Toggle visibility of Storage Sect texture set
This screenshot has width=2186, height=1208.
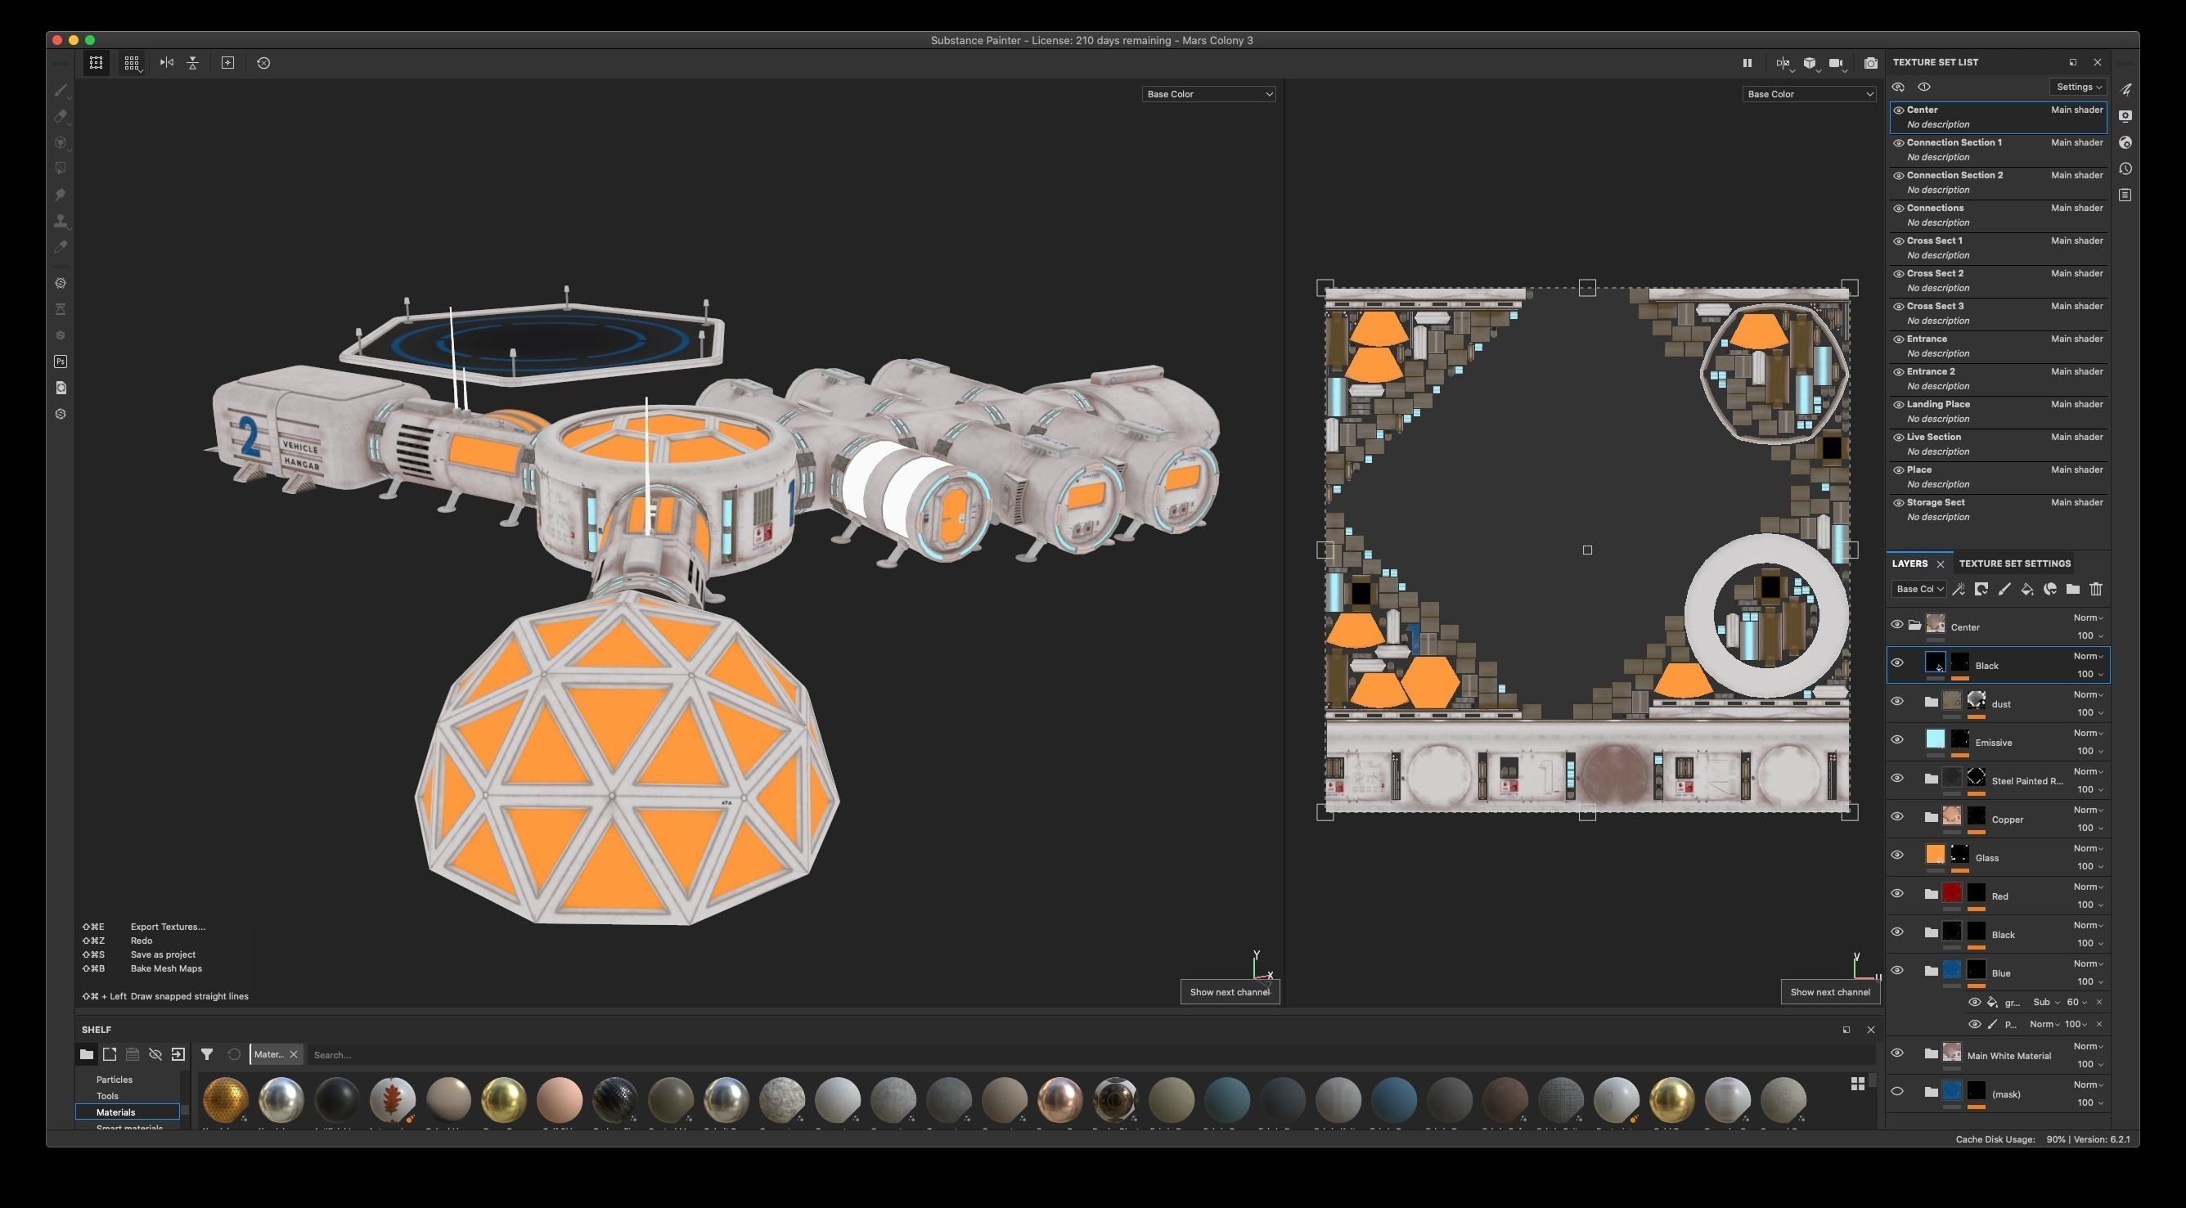point(1898,503)
